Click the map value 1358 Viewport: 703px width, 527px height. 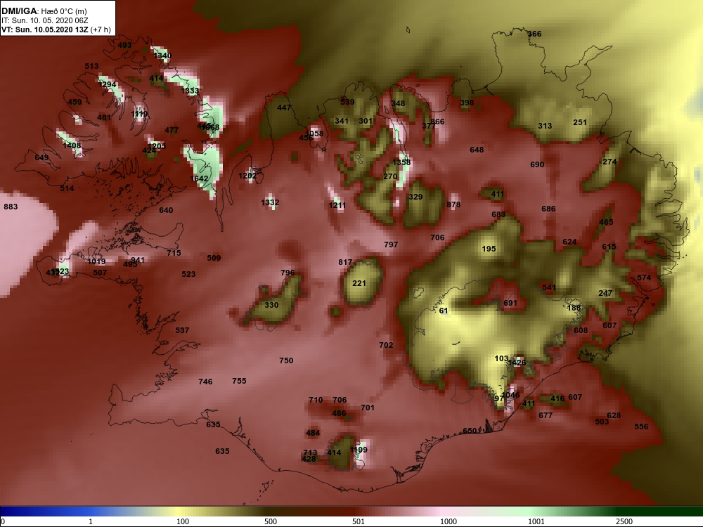pyautogui.click(x=401, y=162)
